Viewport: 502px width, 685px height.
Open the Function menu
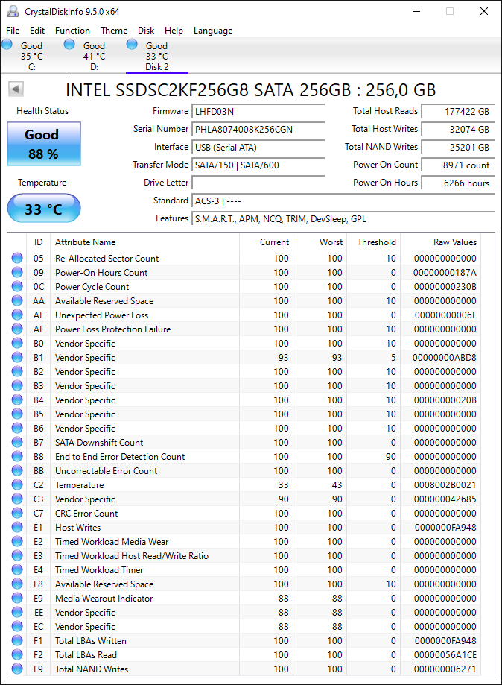[x=72, y=31]
